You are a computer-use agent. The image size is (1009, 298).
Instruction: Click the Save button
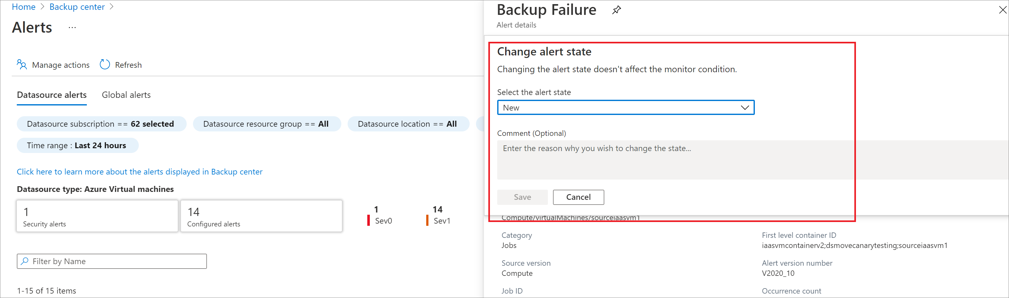coord(522,197)
